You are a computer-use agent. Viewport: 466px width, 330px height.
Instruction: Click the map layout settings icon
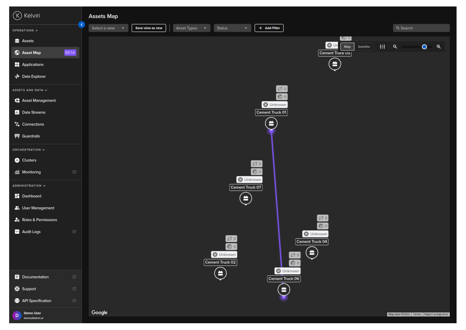point(382,47)
